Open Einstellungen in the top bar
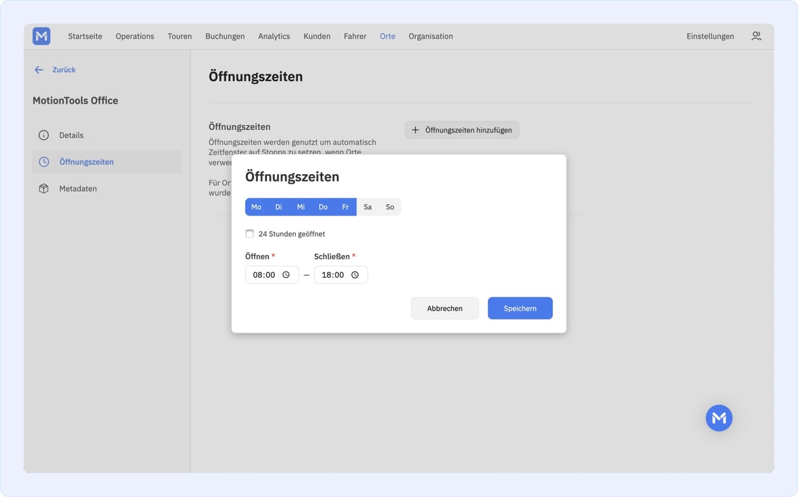The height and width of the screenshot is (497, 798). [x=710, y=36]
